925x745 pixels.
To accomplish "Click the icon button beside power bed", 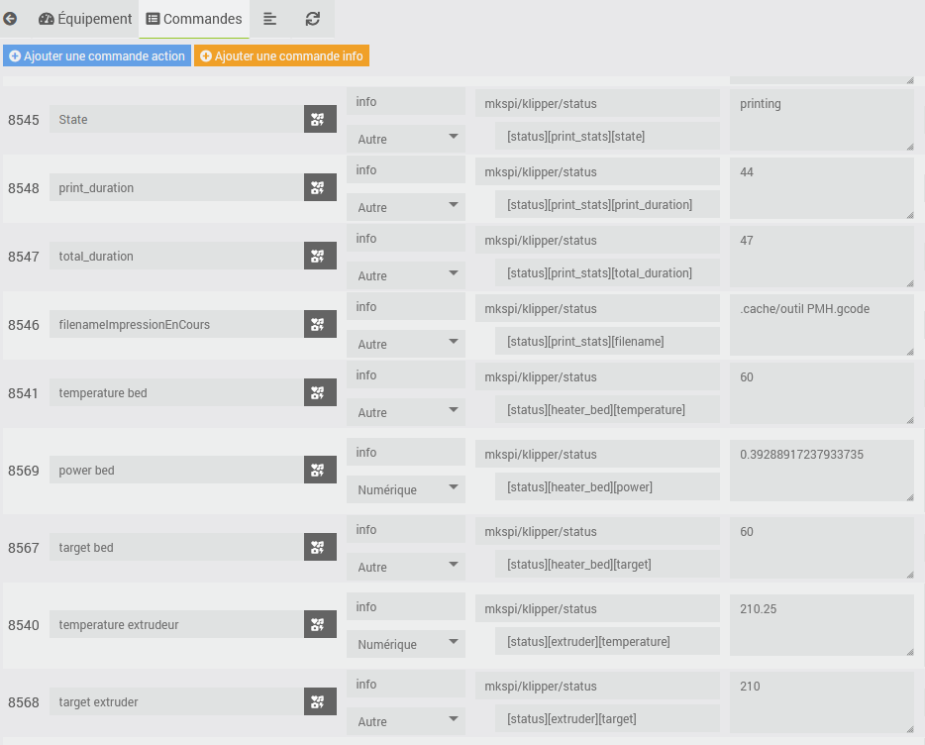I will tap(320, 470).
